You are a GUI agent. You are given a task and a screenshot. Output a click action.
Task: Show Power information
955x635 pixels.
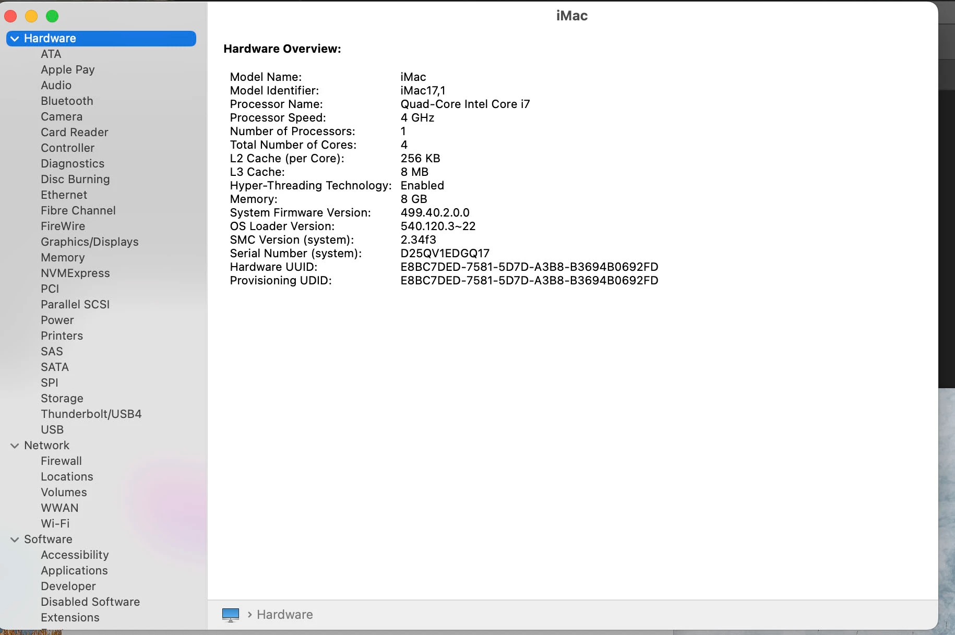point(57,320)
